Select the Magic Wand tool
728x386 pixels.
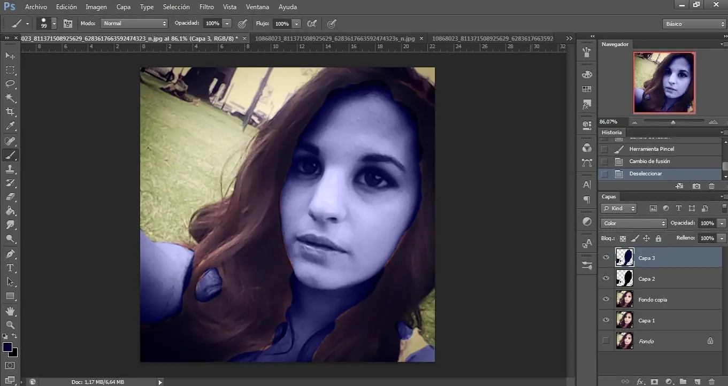point(10,98)
